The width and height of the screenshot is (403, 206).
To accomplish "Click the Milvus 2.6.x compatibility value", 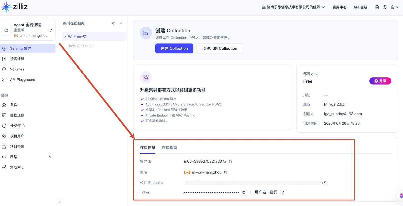I will [334, 104].
